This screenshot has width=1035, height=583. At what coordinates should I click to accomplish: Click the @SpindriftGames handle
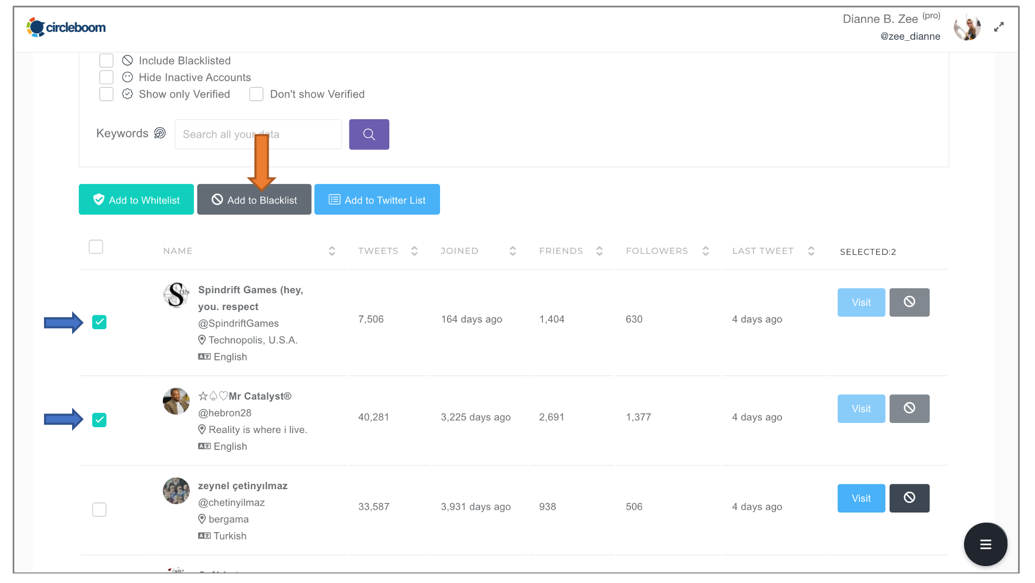pos(239,323)
